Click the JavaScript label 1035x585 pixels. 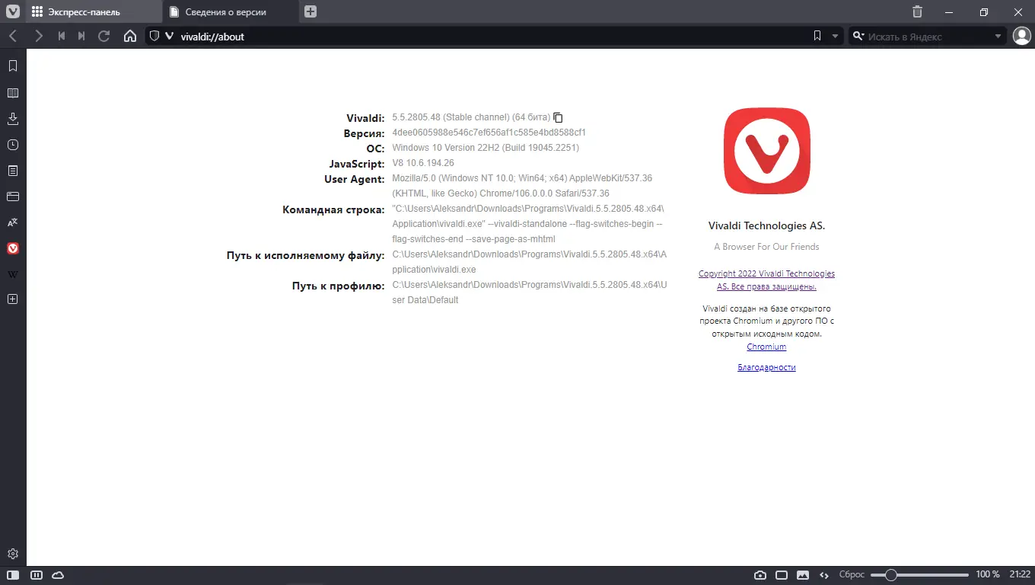coord(357,164)
